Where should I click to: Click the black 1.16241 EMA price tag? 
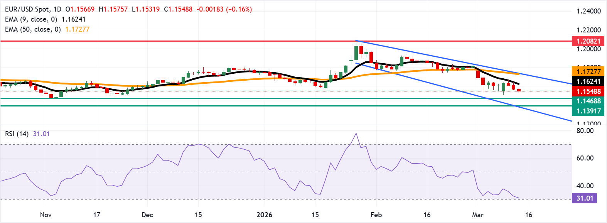click(588, 81)
